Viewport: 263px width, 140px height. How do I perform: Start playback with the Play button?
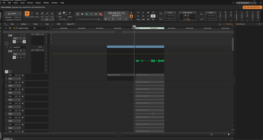click(x=87, y=14)
